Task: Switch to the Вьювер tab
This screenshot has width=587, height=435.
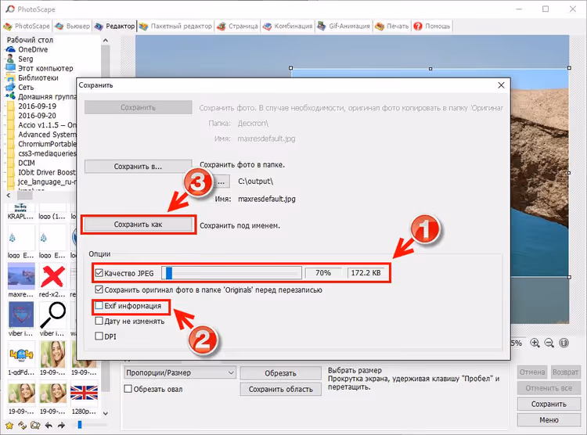Action: click(x=72, y=26)
